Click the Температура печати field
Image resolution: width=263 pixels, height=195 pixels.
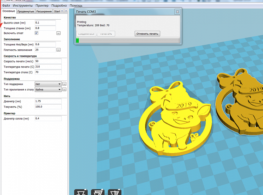coord(48,67)
